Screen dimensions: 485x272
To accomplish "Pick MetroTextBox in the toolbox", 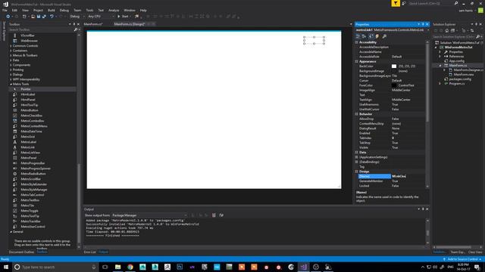I will coord(30,199).
